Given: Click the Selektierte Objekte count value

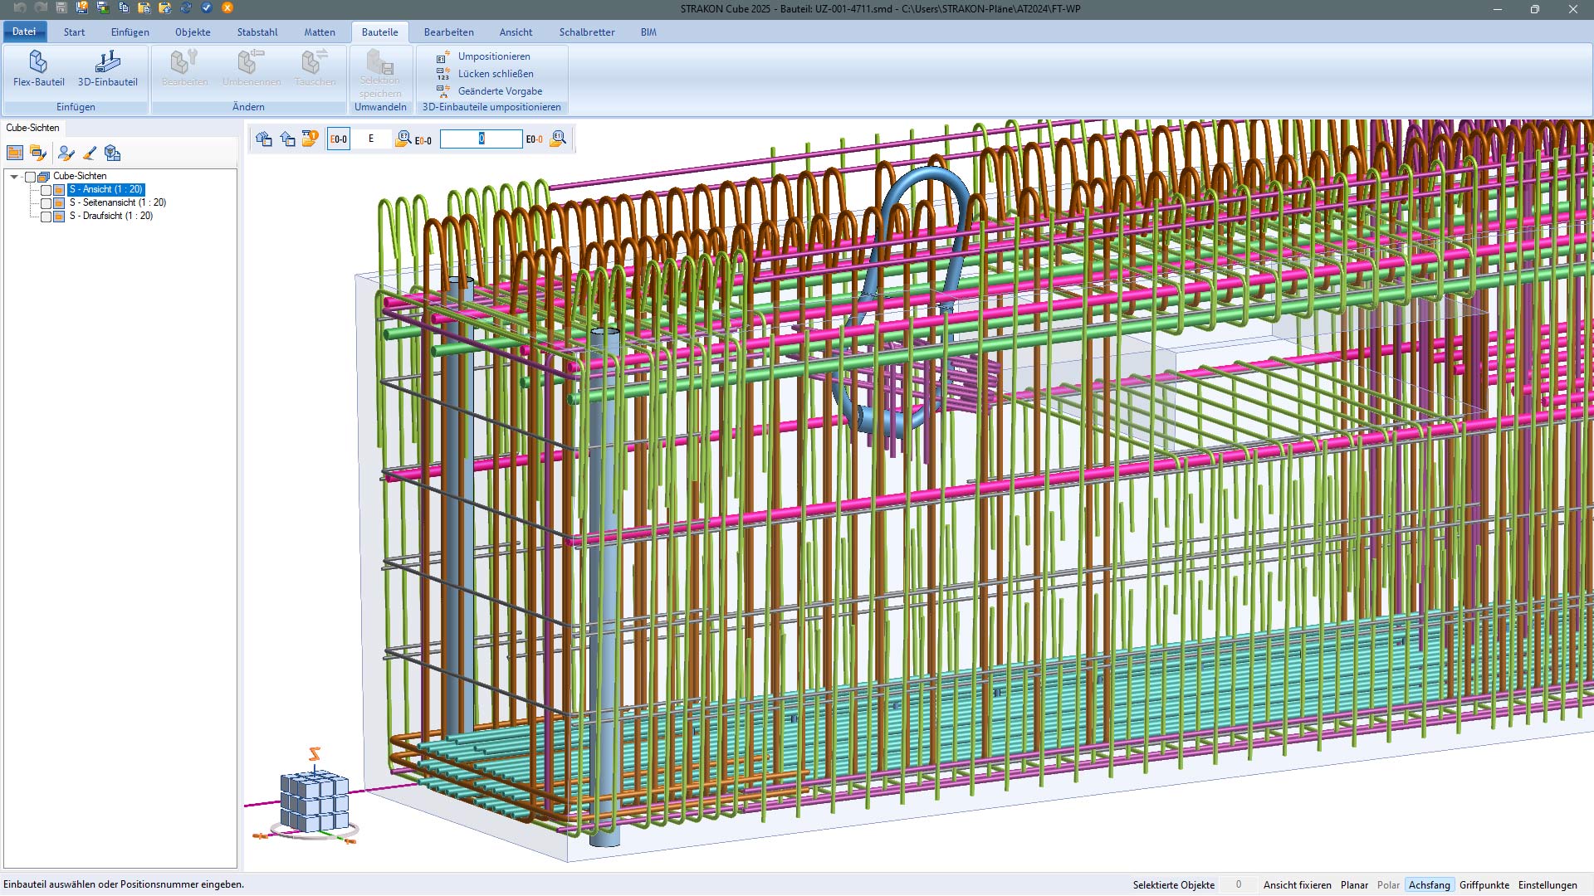Looking at the screenshot, I should tap(1238, 885).
